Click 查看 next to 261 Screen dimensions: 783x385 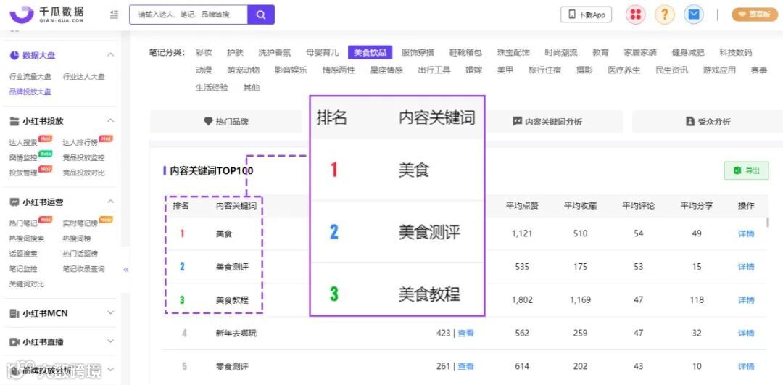[x=466, y=367]
